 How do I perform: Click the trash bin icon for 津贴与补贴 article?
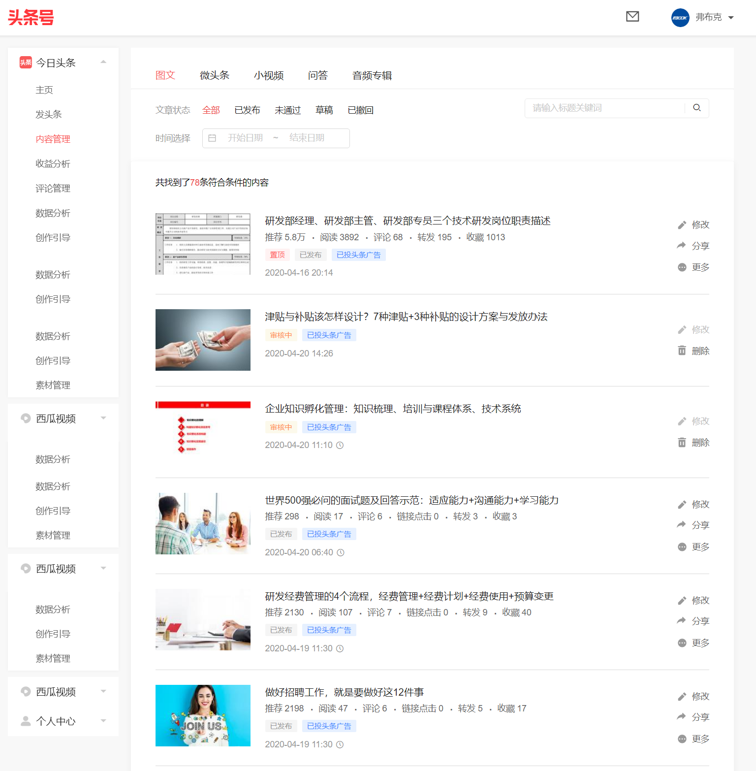point(682,351)
